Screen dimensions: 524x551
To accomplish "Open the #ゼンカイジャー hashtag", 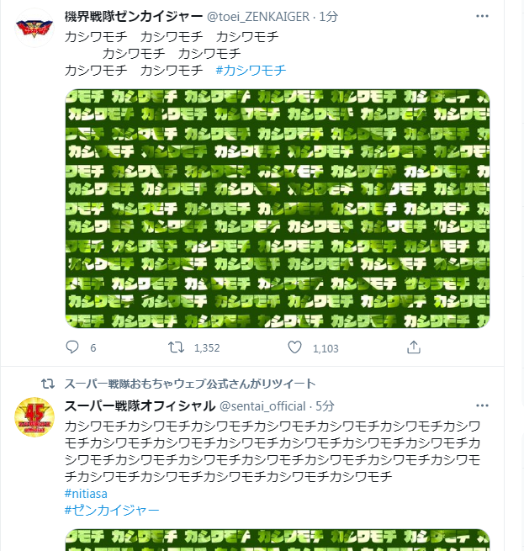I will tap(112, 511).
